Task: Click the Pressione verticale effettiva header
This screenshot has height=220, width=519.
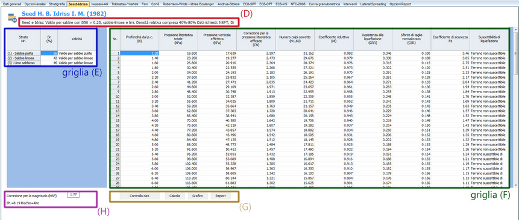Action: point(217,39)
